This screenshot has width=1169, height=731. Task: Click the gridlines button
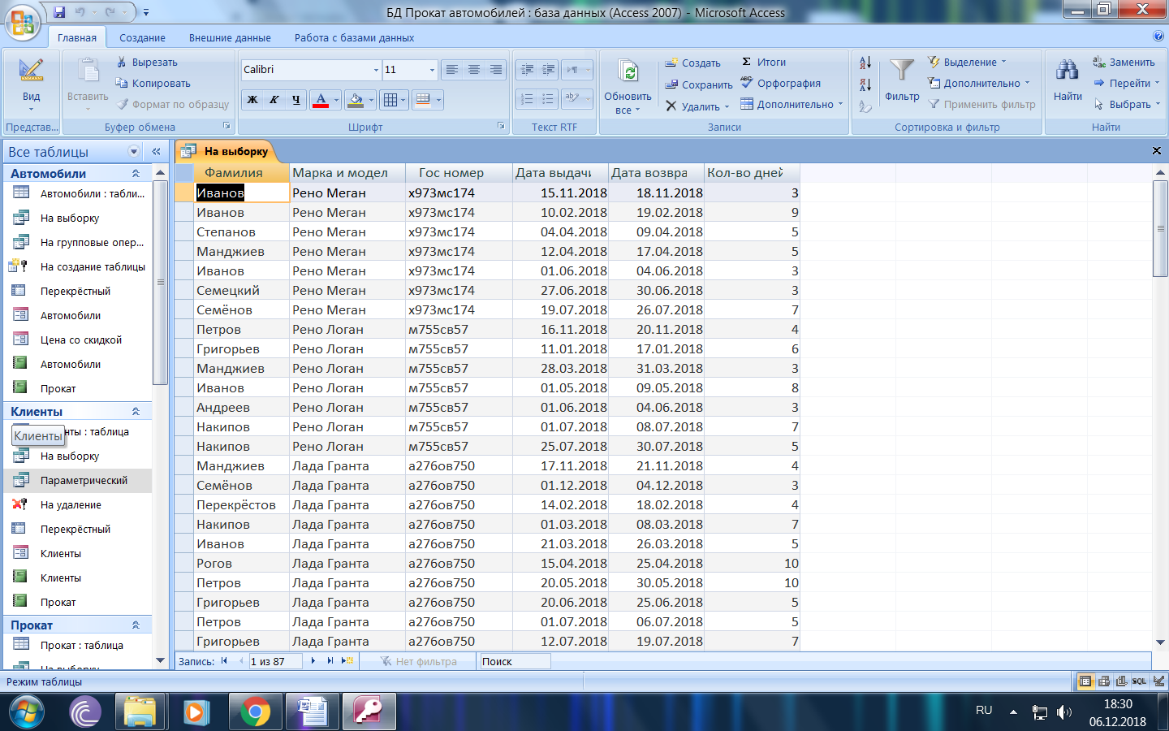click(390, 100)
